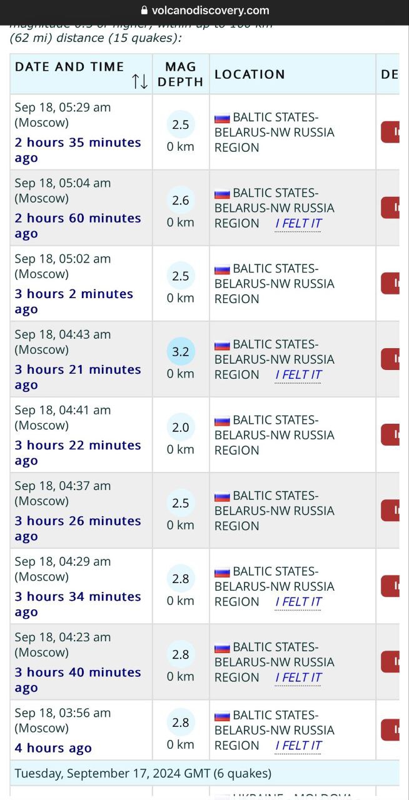This screenshot has width=409, height=800.
Task: Click "I FELT IT" for the 3.2 quake
Action: coord(298,375)
